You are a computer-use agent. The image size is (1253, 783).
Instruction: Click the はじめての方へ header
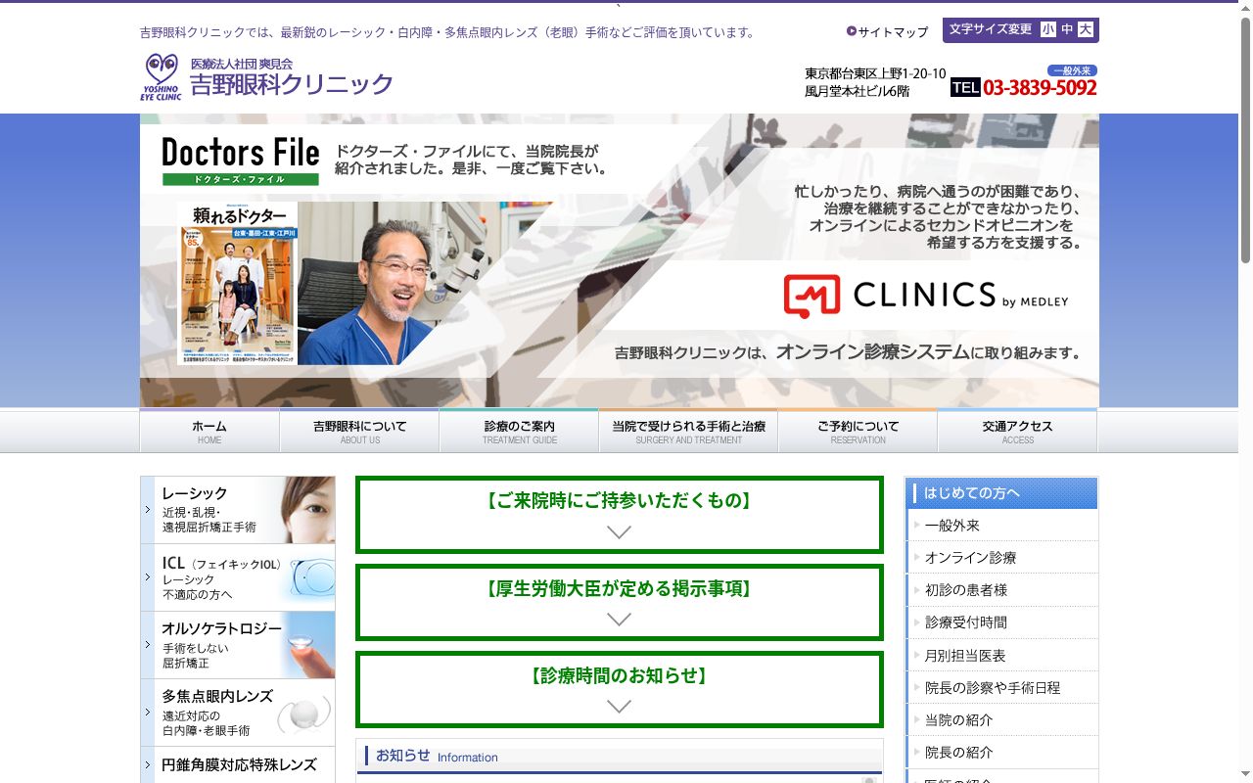[1001, 493]
